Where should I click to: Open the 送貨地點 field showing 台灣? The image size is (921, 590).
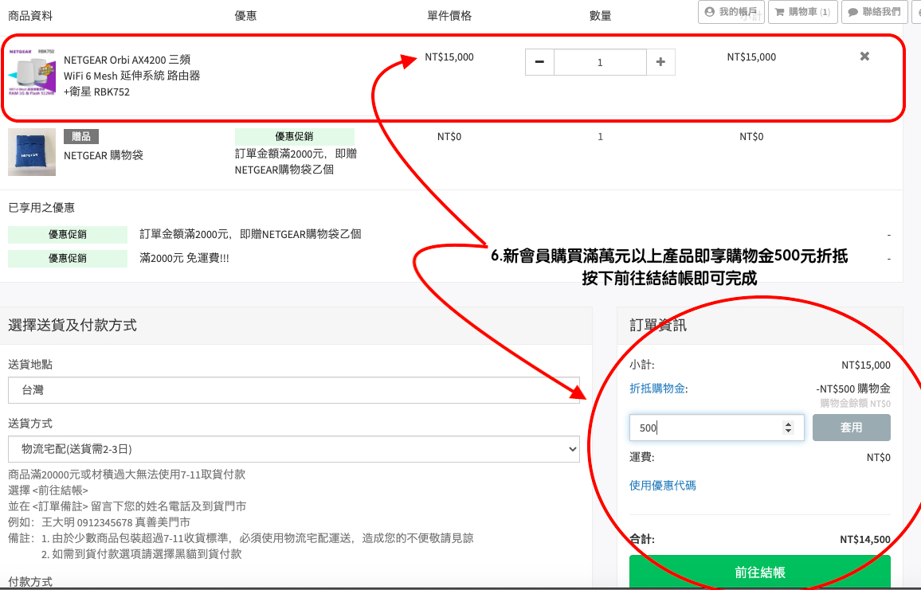[294, 390]
